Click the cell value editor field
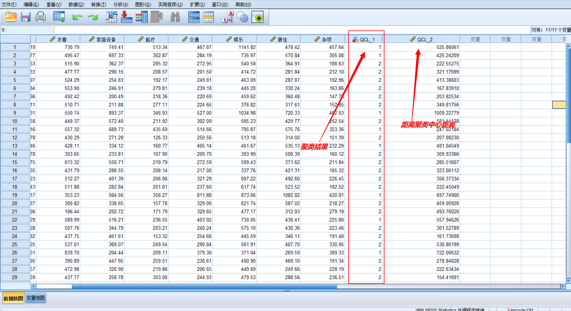Viewport: 571px width, 311px height. [x=291, y=30]
